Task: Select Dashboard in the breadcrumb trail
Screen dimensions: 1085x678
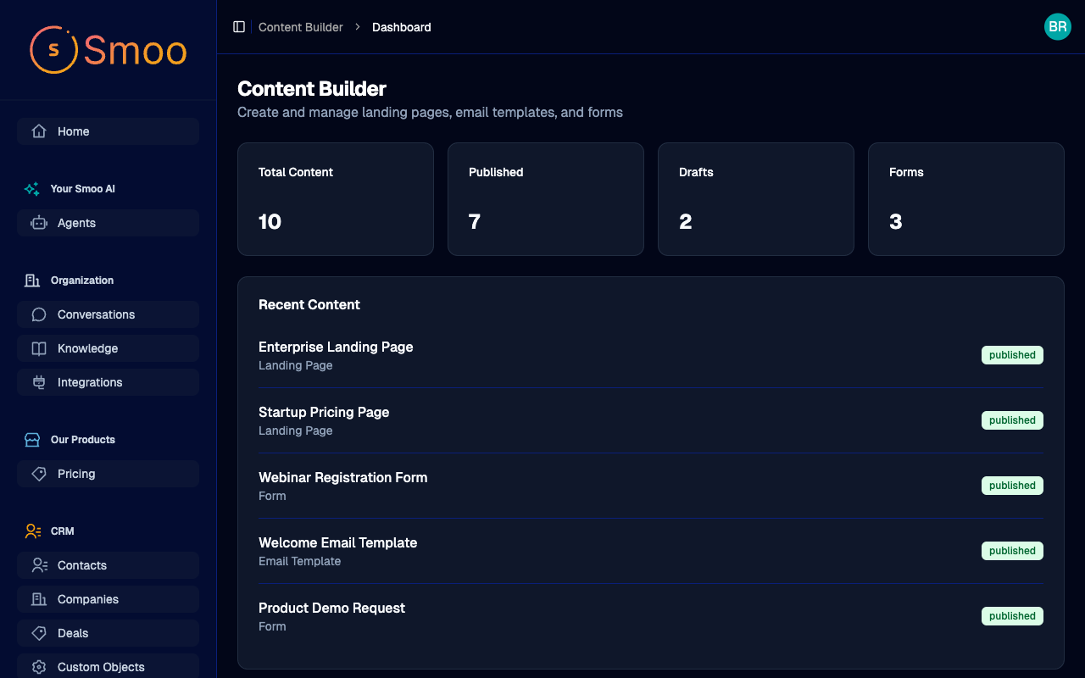Action: 401,27
